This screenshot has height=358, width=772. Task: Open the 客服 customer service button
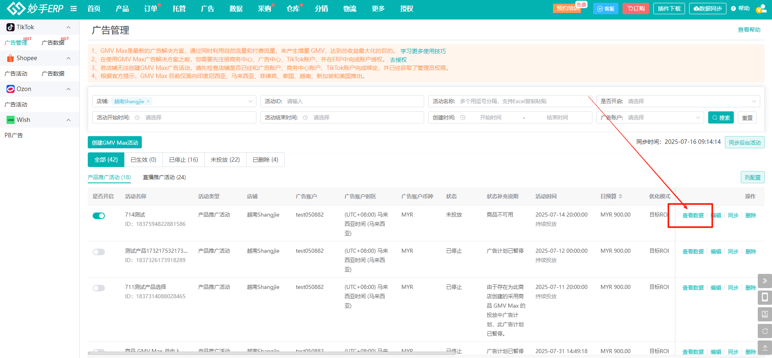pos(606,9)
